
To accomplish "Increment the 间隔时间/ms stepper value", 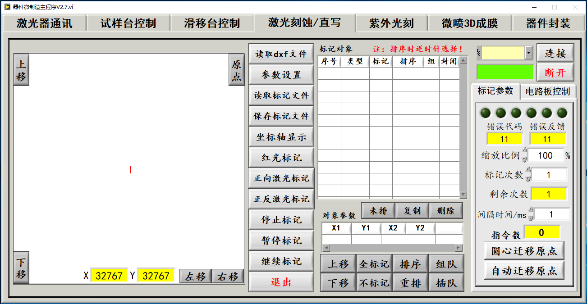I will pos(531,210).
